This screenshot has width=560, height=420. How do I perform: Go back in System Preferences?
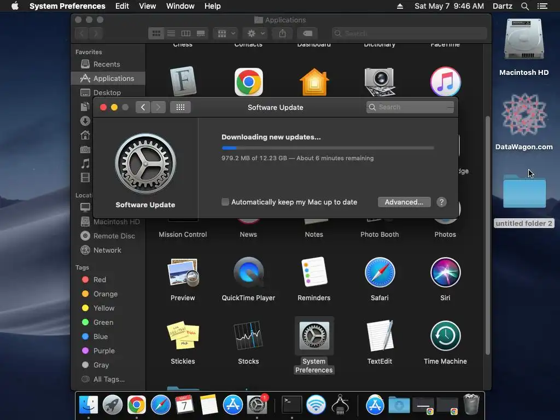click(x=143, y=107)
